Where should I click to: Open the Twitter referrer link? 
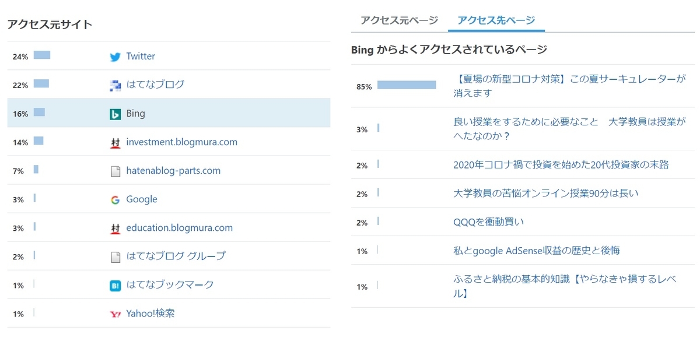point(141,57)
